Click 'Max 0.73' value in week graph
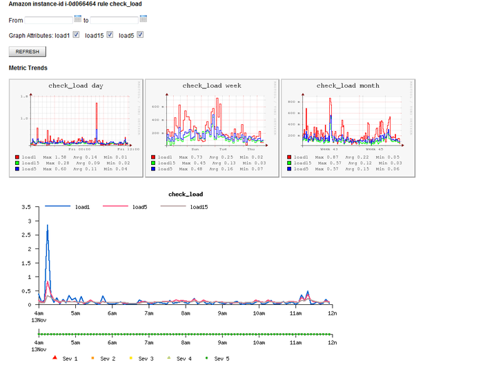 tap(190, 157)
